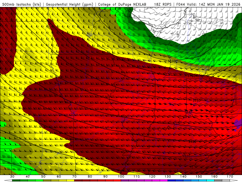Click the 5100 height contour label
The width and height of the screenshot is (242, 182).
tap(172, 61)
